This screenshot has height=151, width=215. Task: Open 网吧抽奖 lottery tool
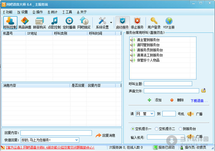click(84, 23)
